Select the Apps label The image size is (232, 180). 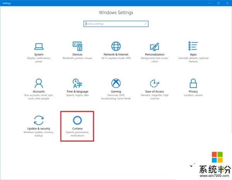193,55
